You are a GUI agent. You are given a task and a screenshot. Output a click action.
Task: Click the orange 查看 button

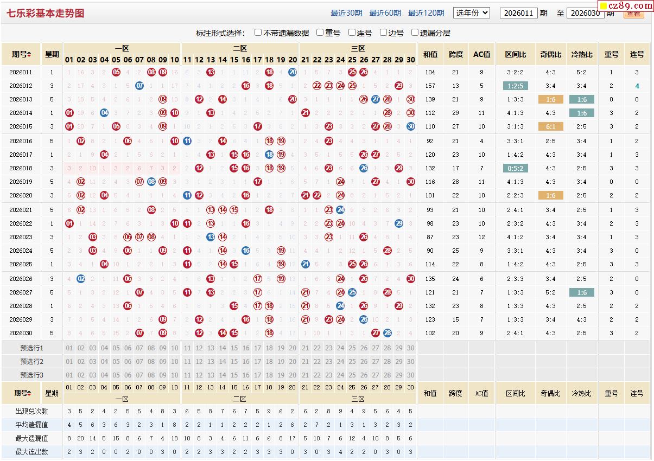(633, 14)
